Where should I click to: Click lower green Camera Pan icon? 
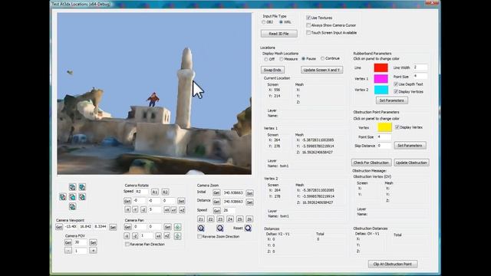(177, 236)
